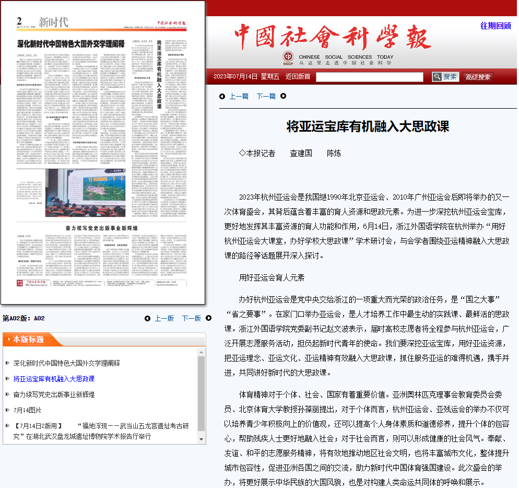Click the magnifier icon on the 搜索 button
The image size is (519, 488).
coord(438,77)
